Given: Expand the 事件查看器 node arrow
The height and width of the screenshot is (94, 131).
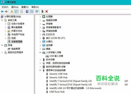Looking at the screenshot, I should [6, 27].
